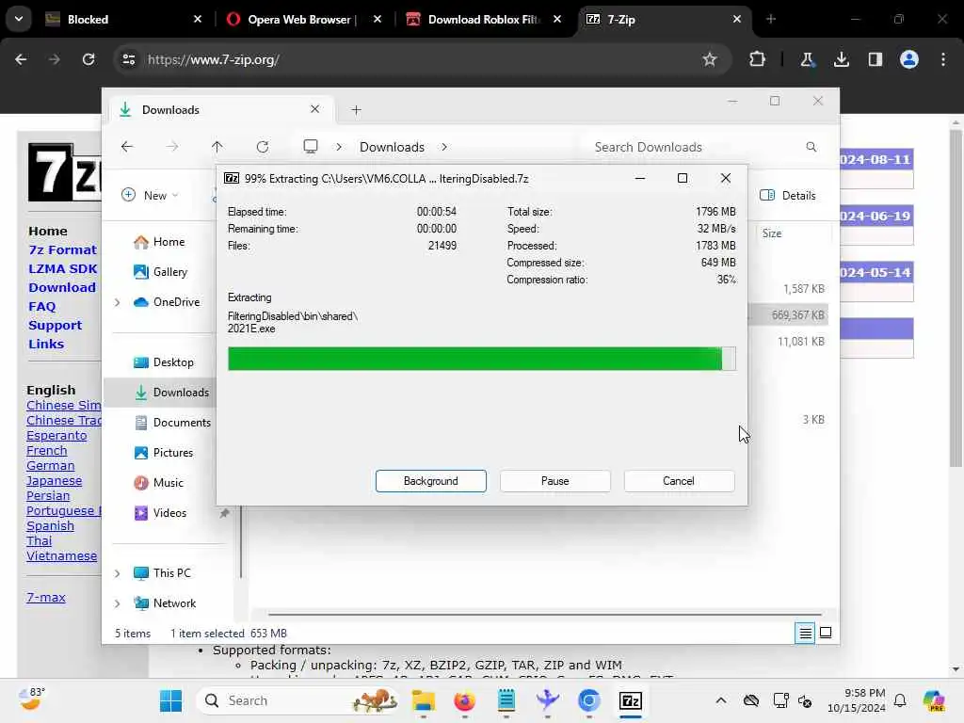
Task: Click 7-Zip icon in taskbar
Action: [630, 700]
